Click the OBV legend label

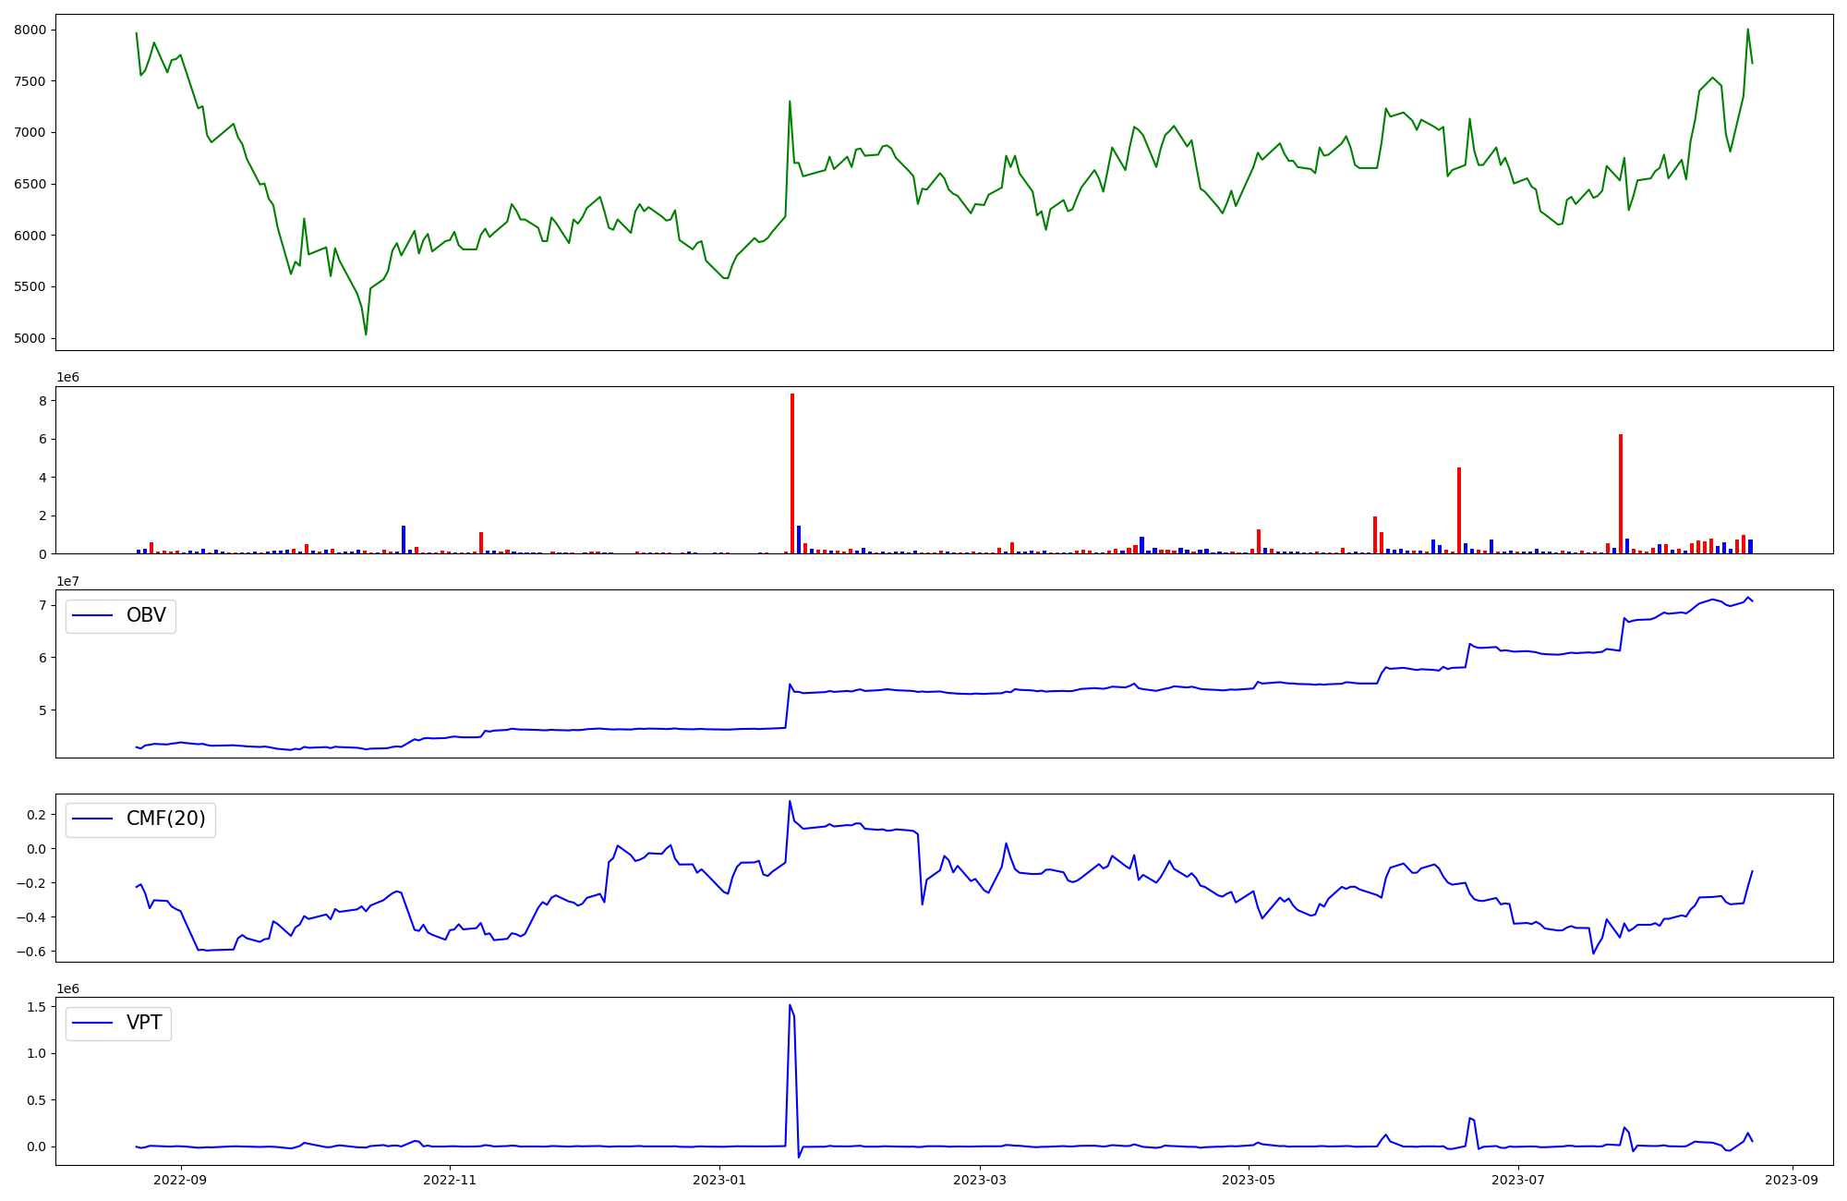[146, 616]
